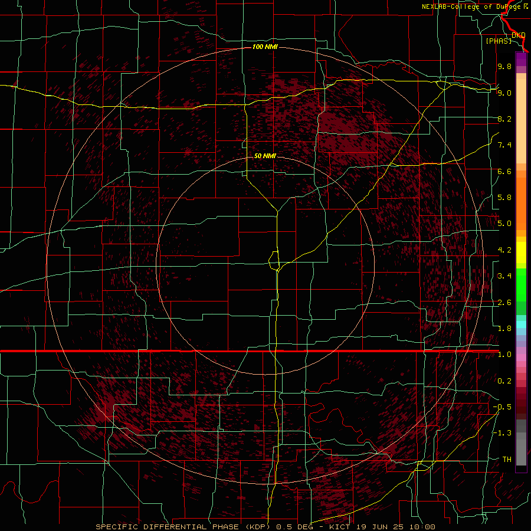Viewport: 531px width, 531px height.
Task: Click the -0.5 color scale value
Action: click(502, 407)
